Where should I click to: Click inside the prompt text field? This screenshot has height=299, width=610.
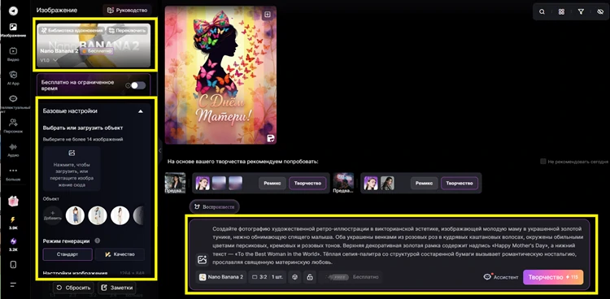(x=397, y=245)
